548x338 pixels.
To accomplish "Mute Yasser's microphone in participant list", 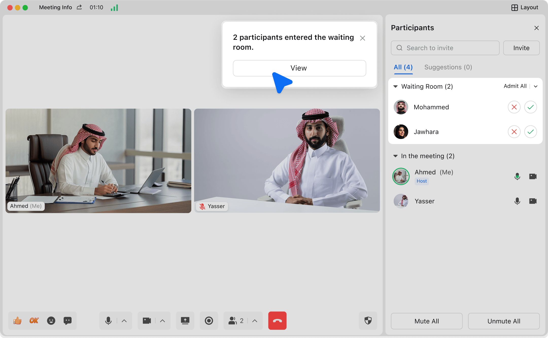I will pos(517,201).
